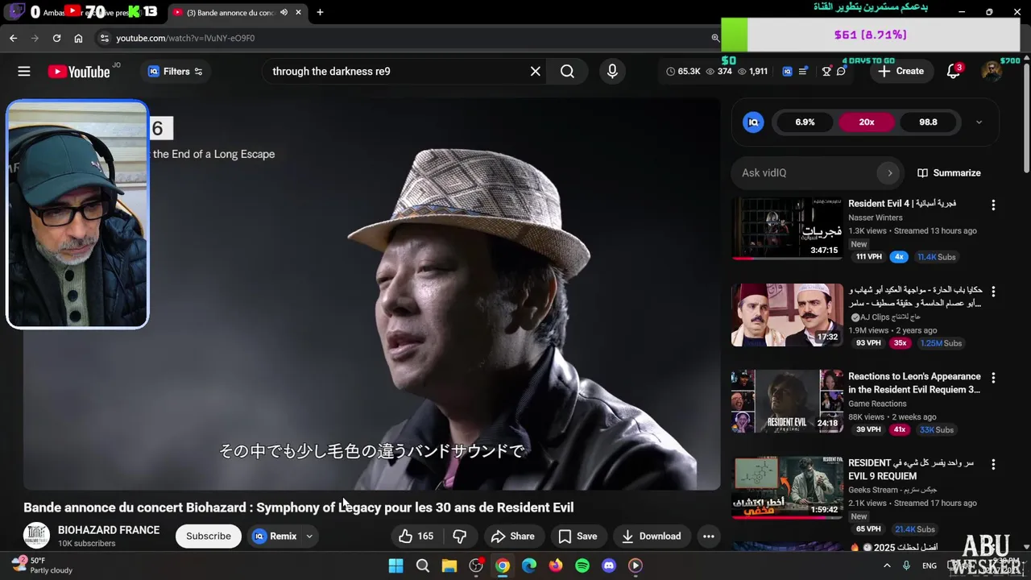Subscribe to BIOHAZARD FRANCE
The image size is (1031, 580).
pos(209,536)
